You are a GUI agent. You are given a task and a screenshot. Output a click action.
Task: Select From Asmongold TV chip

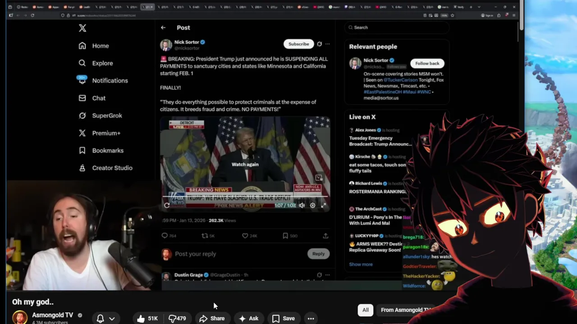pos(405,310)
